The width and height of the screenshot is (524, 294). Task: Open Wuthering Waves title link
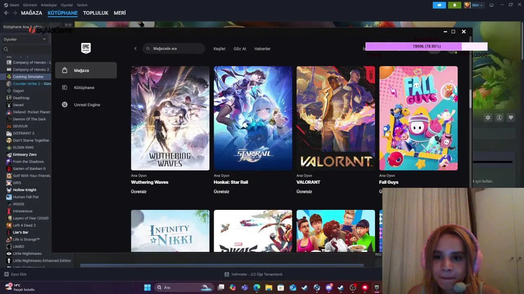click(x=149, y=182)
